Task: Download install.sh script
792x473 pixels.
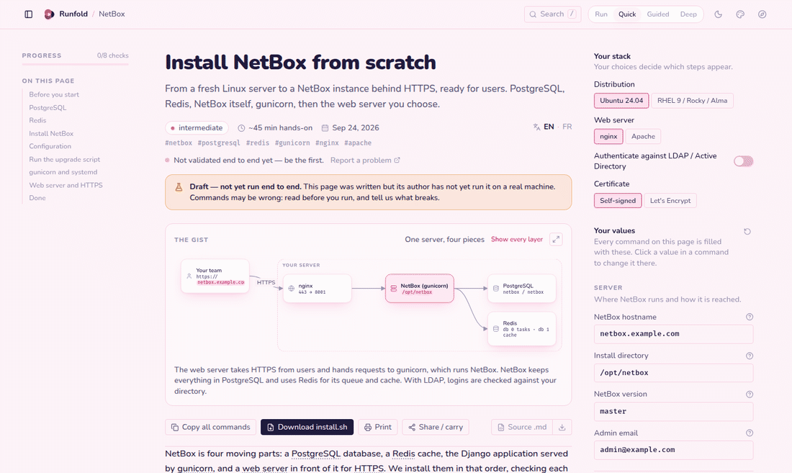Action: (307, 427)
